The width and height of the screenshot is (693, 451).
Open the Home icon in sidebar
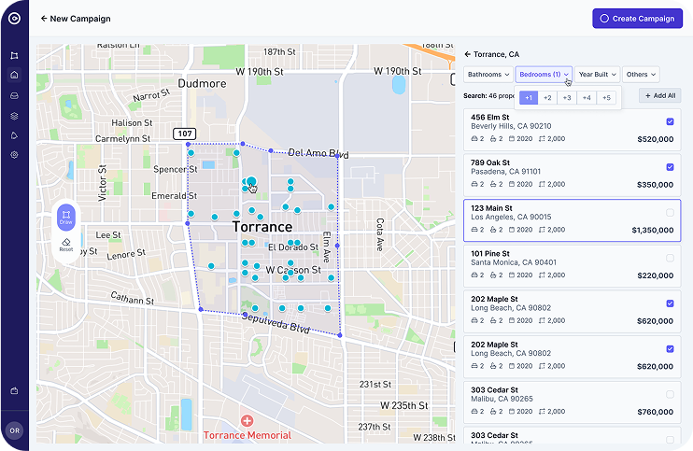14,75
